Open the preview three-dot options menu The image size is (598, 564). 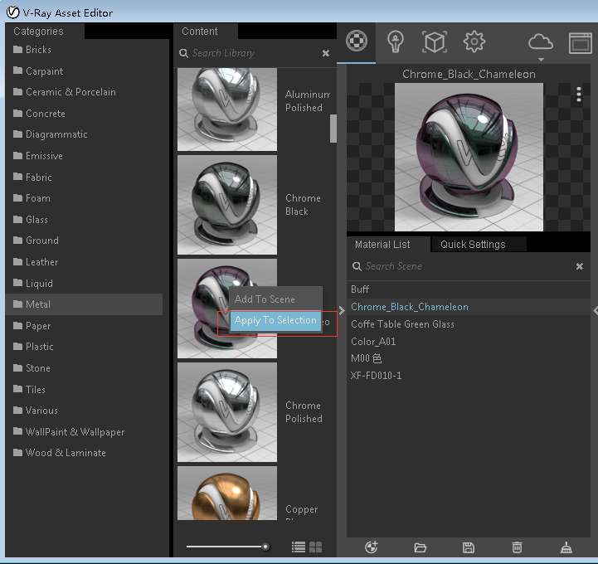coord(579,95)
